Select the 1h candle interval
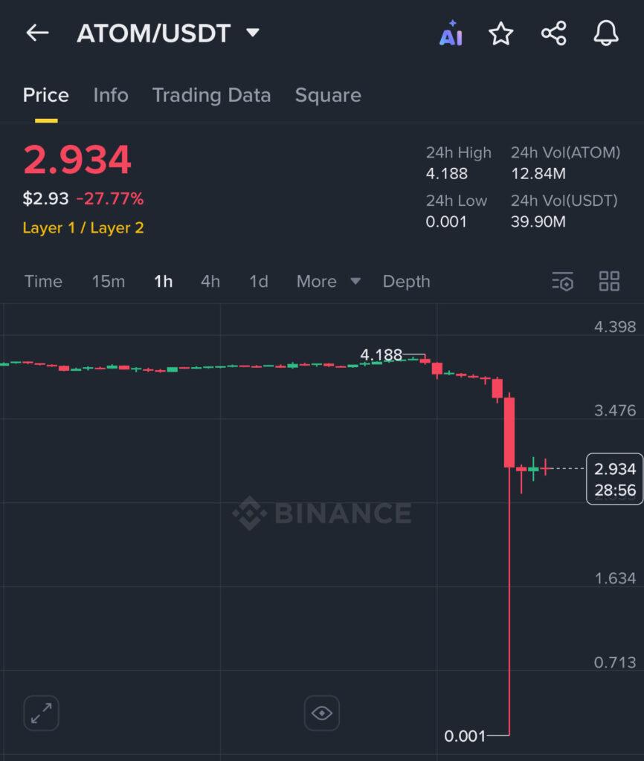644x761 pixels. click(163, 282)
